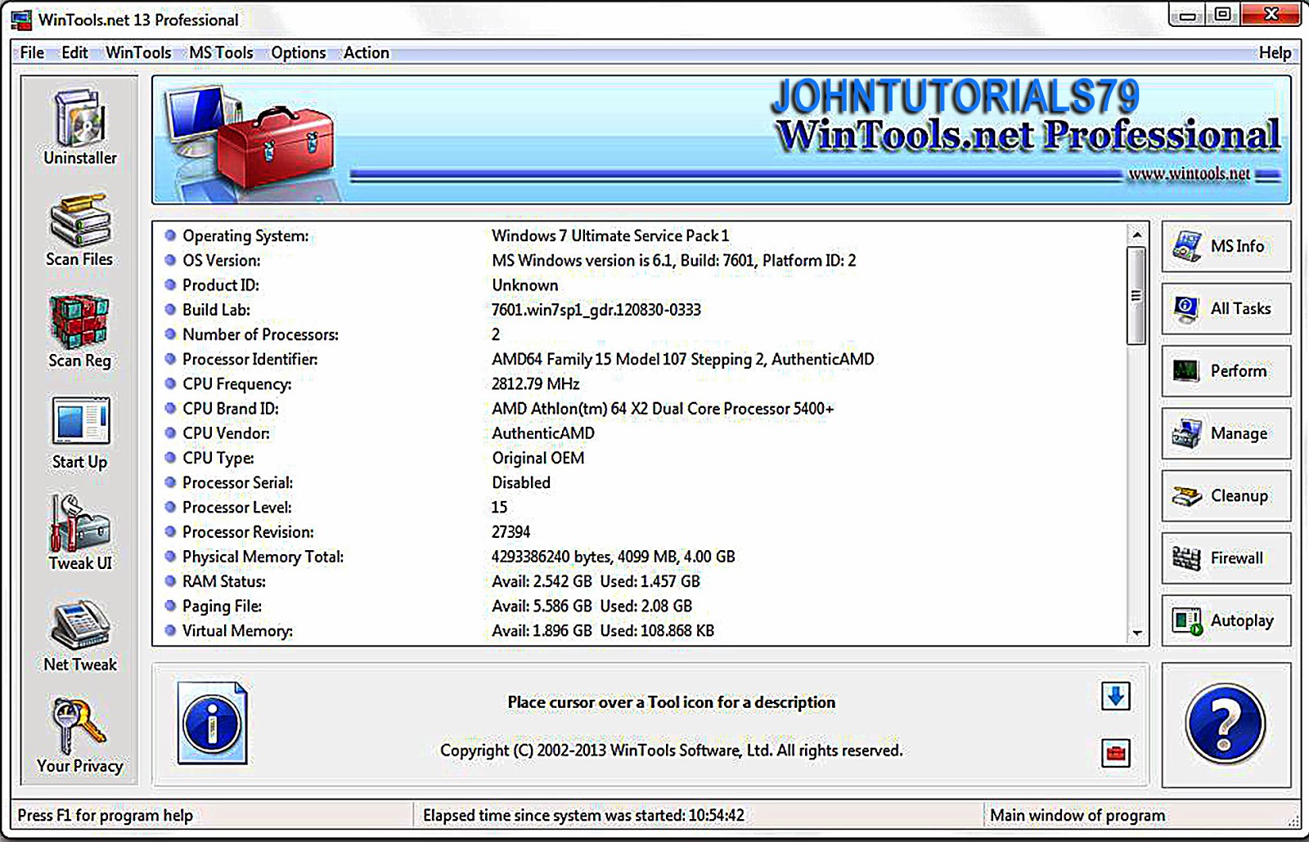This screenshot has height=842, width=1309.
Task: Click 'Press F1 for program help' status text
Action: (x=106, y=815)
